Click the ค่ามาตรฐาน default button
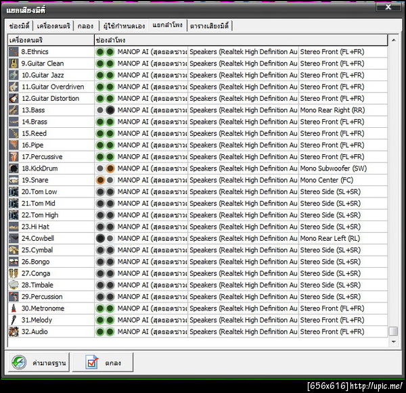 pos(39,363)
